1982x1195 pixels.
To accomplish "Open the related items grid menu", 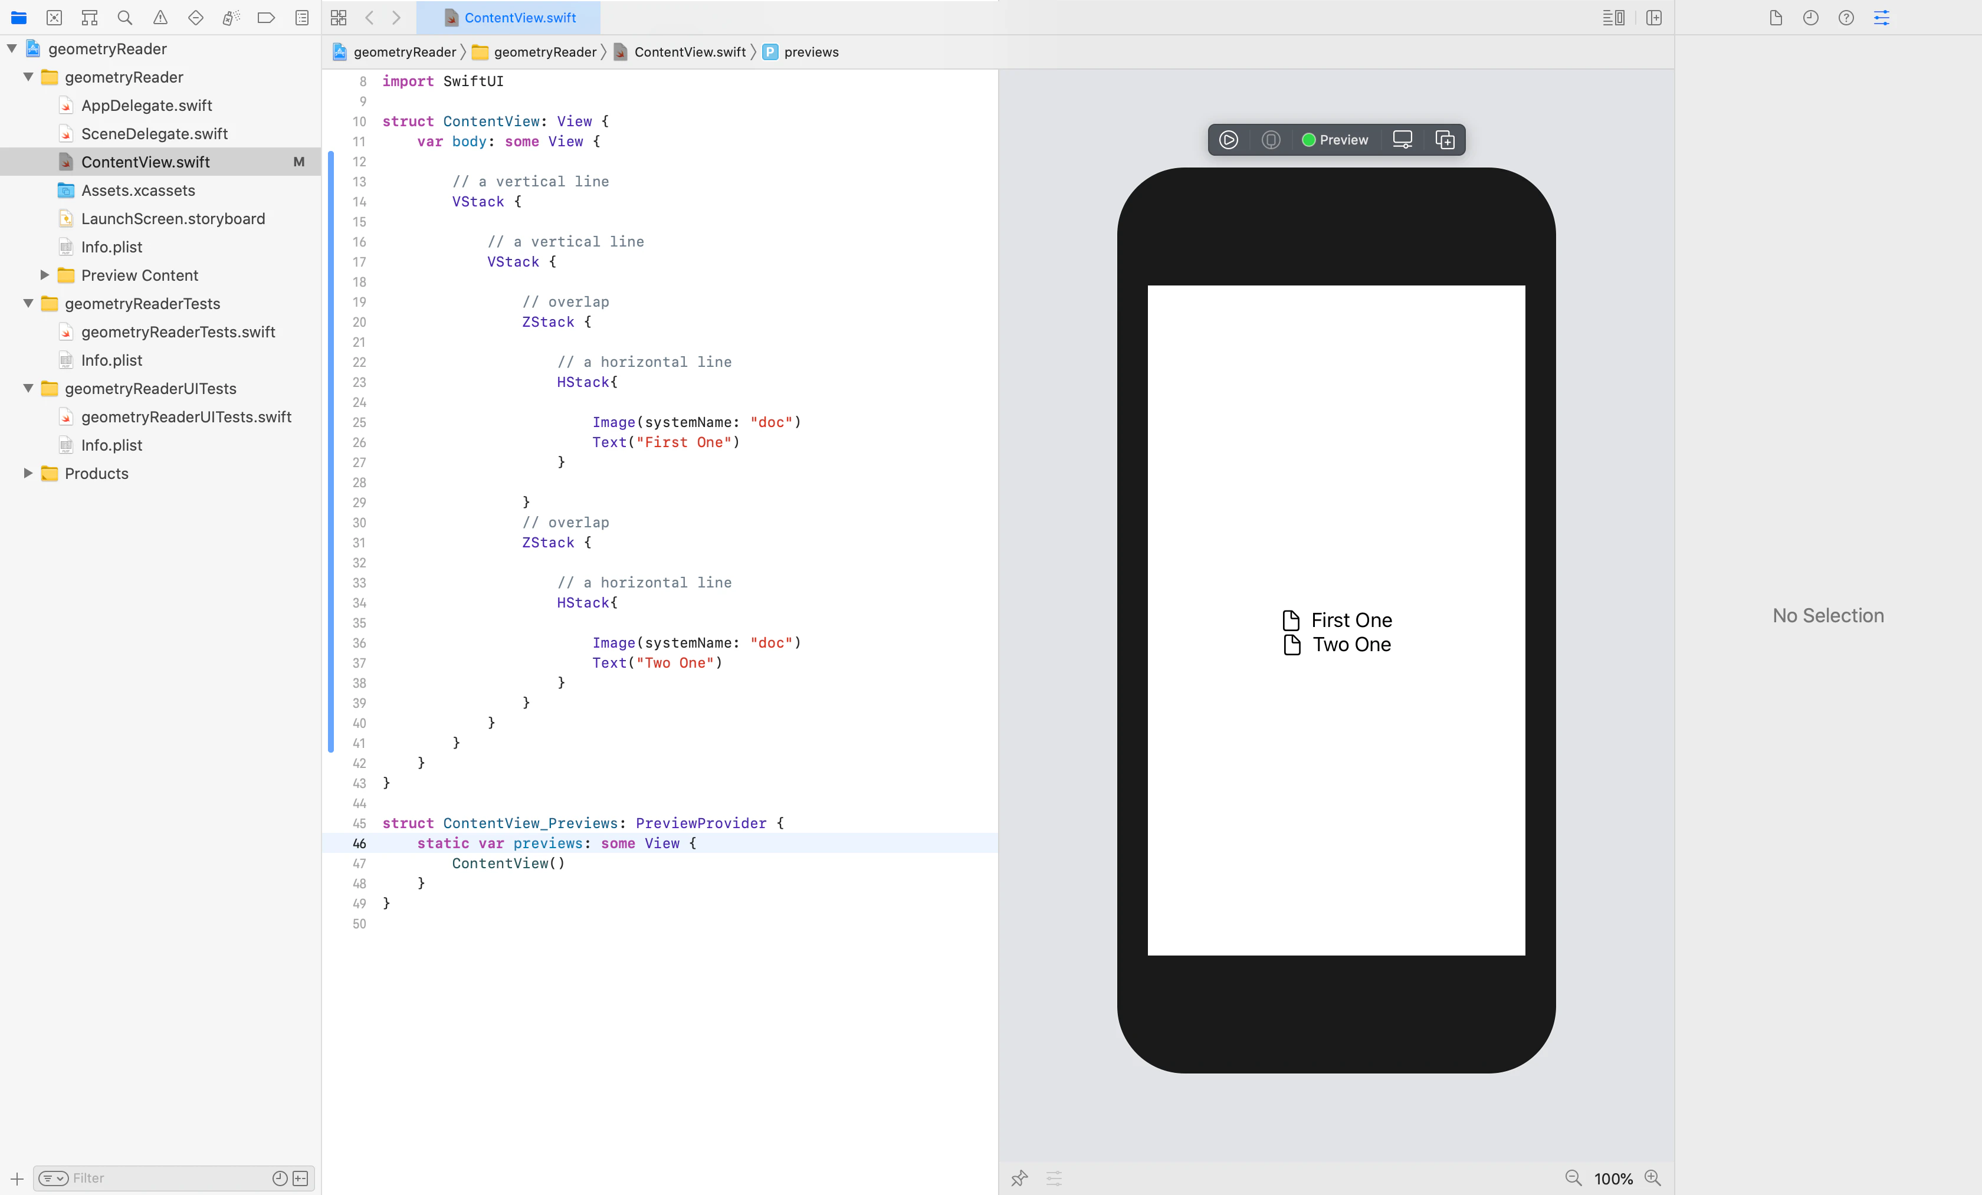I will (339, 18).
